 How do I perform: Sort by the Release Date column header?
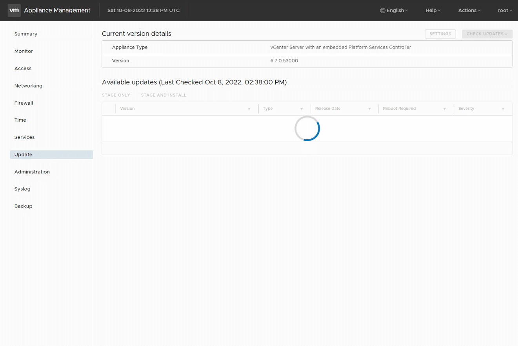pyautogui.click(x=328, y=109)
